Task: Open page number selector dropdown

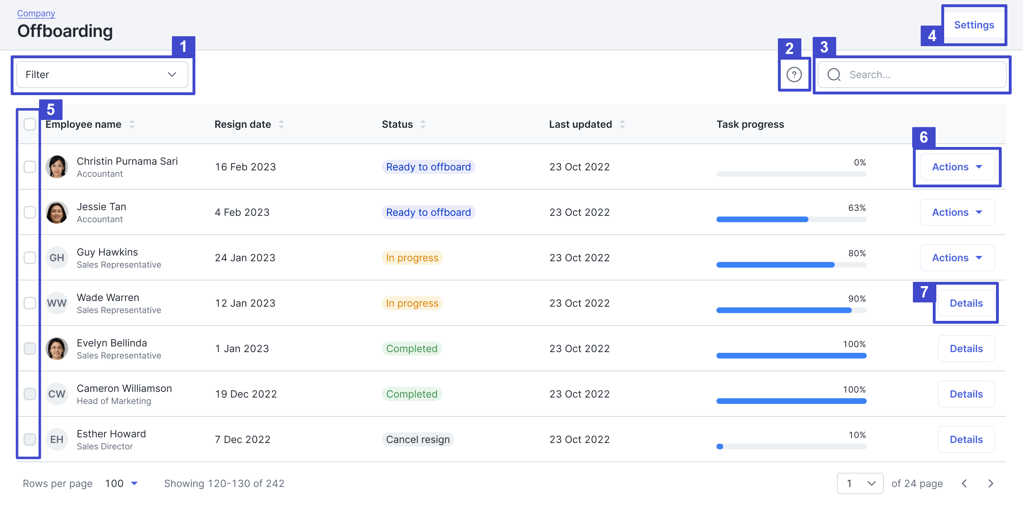Action: (860, 483)
